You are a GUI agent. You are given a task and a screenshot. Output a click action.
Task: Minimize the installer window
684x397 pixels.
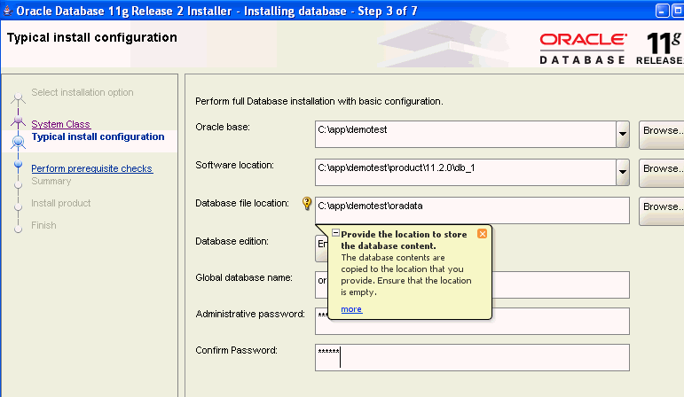click(662, 11)
